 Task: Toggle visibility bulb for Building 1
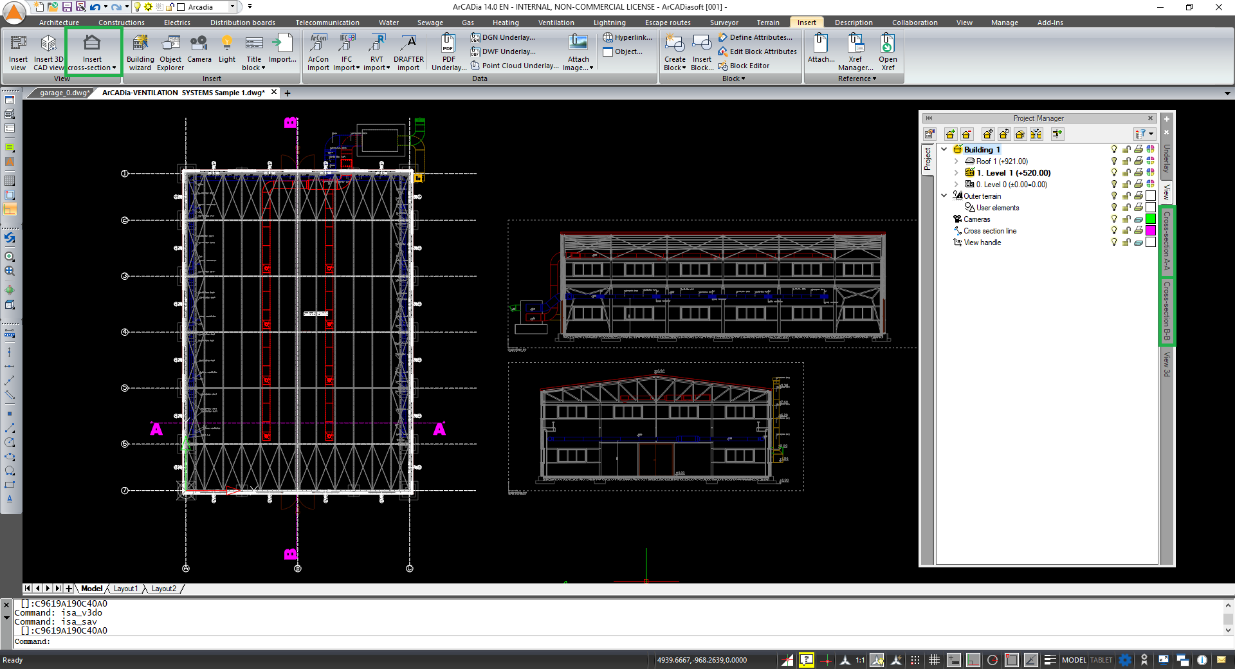(x=1114, y=149)
